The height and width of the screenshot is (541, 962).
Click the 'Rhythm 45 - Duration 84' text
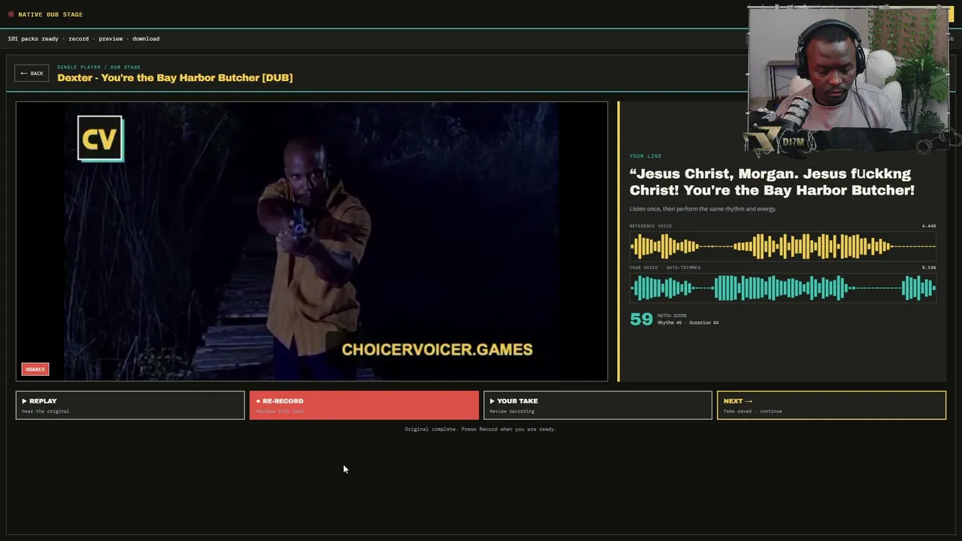click(x=688, y=322)
